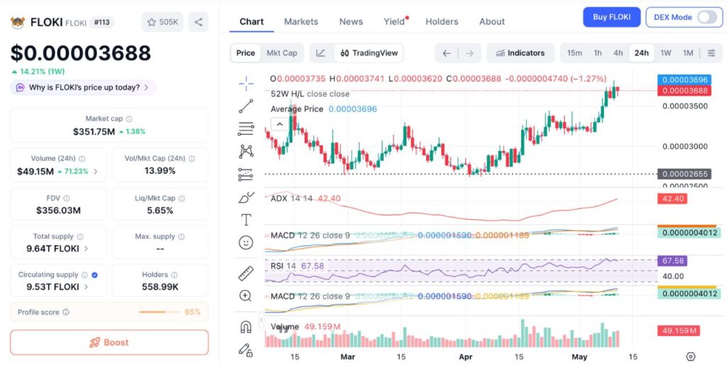
Task: Open the About tab
Action: point(492,22)
